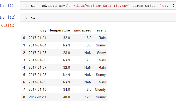Image resolution: width=176 pixels, height=102 pixels.
Task: Select date cell 2017-01-08
Action: pyautogui.click(x=37, y=75)
